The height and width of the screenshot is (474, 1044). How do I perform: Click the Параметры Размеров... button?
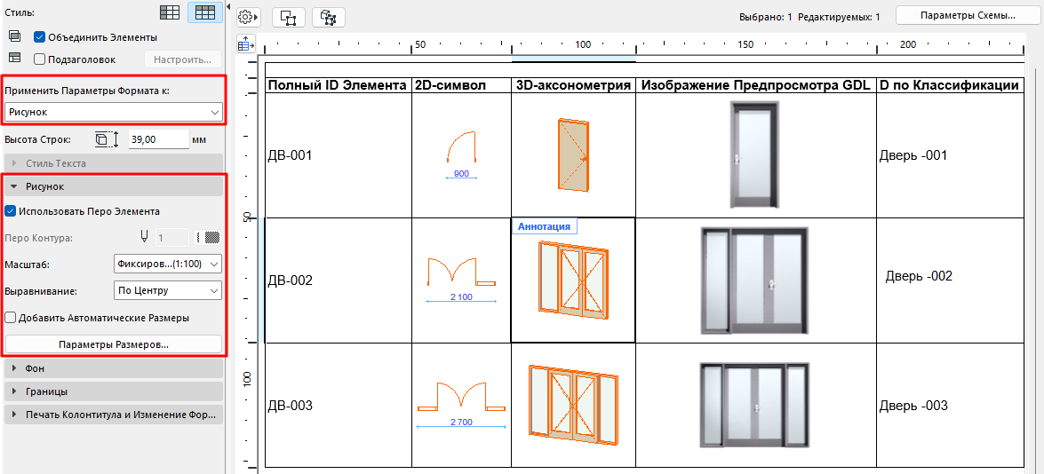(x=113, y=344)
